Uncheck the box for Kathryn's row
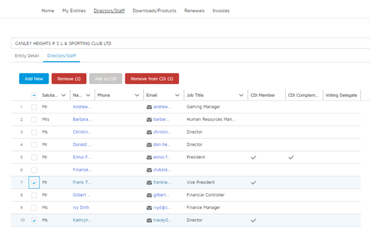The width and height of the screenshot is (370, 228). (34, 221)
